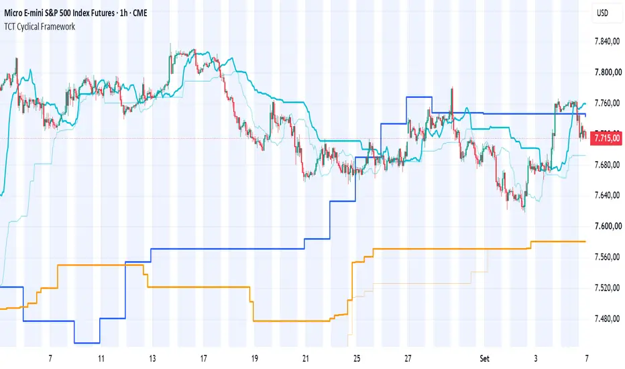
Task: Click the 7.640,00 price axis label
Action: pyautogui.click(x=608, y=195)
